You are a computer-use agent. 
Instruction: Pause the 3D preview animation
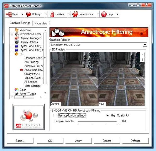pos(142,60)
